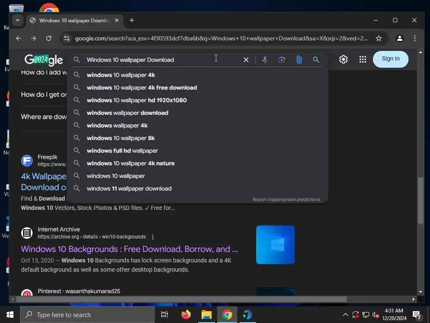Start voice search with the microphone icon
The width and height of the screenshot is (430, 323).
[x=265, y=60]
